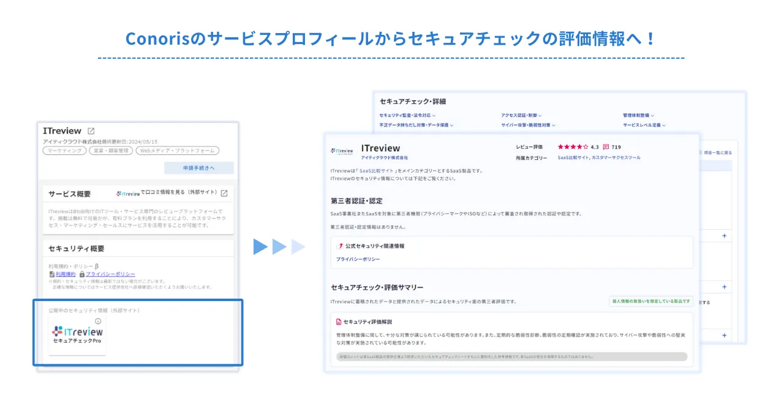This screenshot has width=784, height=410.
Task: Click the external link icon next to ITreview heading
Action: (x=90, y=131)
